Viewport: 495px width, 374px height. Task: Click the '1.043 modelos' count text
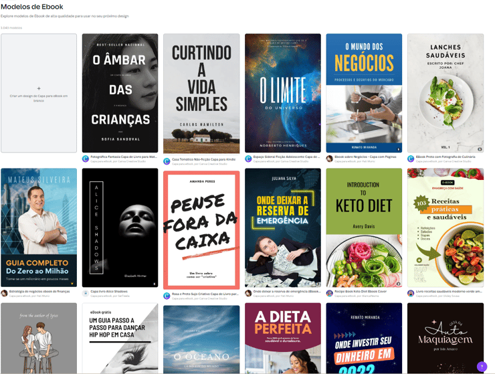pos(11,28)
